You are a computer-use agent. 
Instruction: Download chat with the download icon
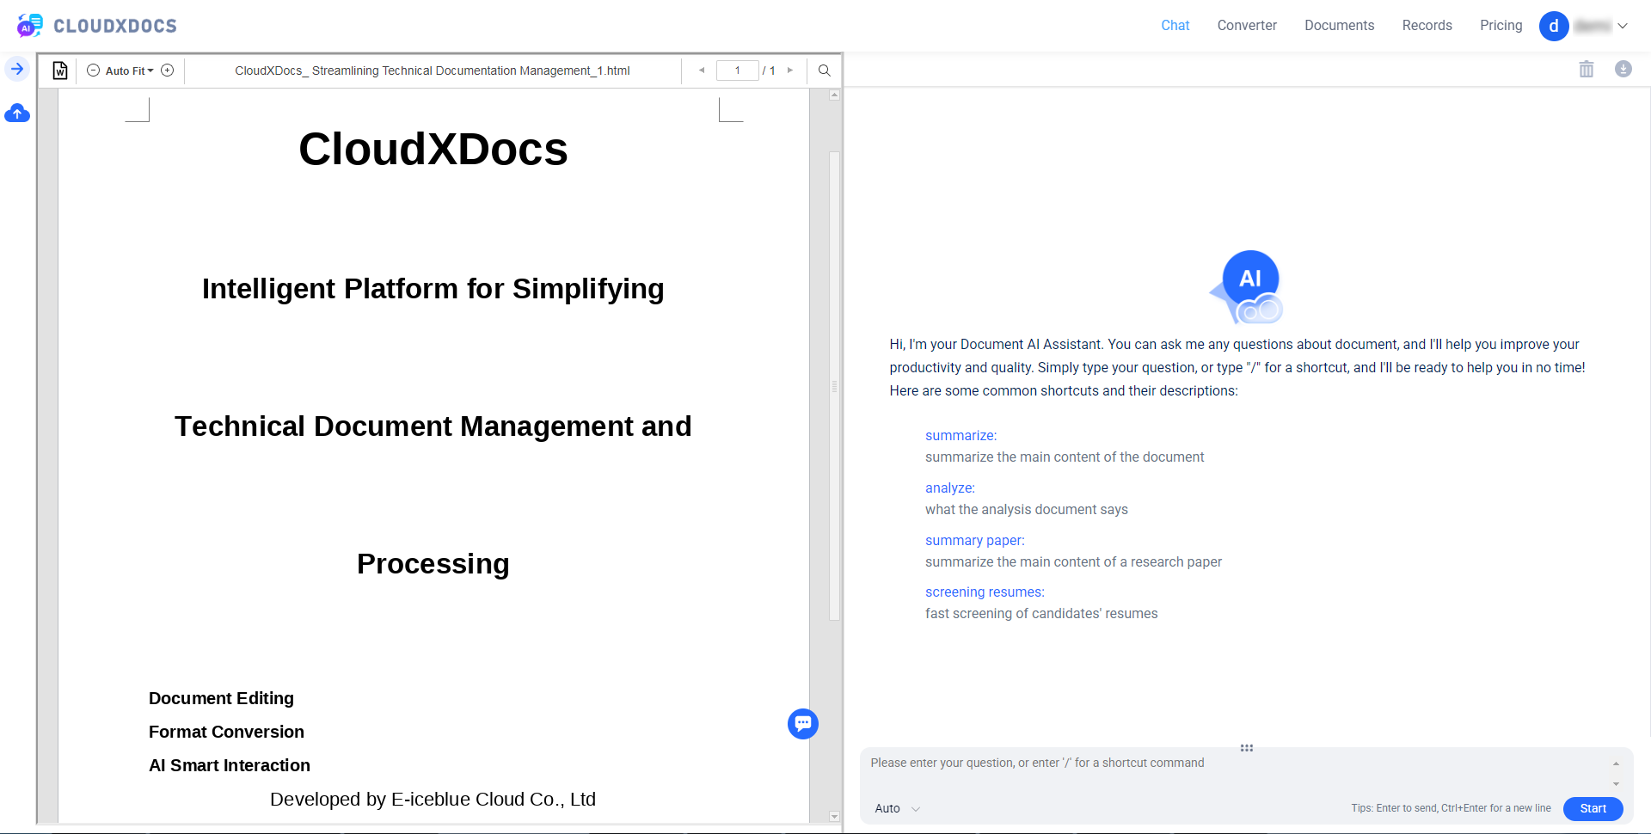coord(1623,69)
